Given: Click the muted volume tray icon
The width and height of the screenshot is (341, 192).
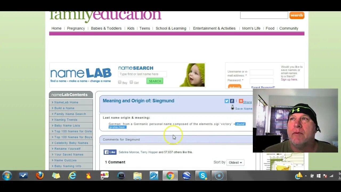Looking at the screenshot, I should [325, 176].
